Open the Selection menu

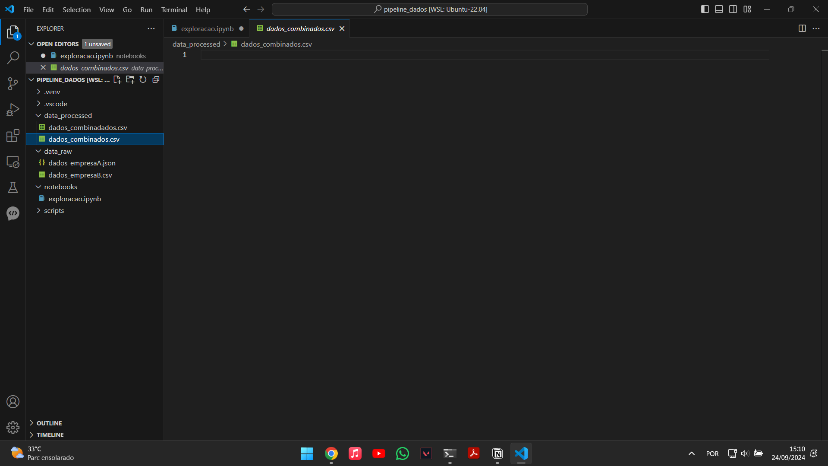(x=76, y=10)
